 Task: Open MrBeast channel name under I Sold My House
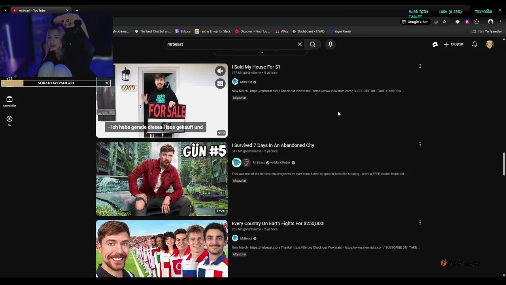click(246, 82)
